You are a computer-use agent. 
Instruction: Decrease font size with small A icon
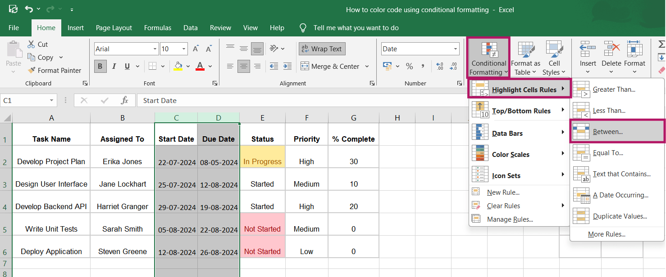pos(209,49)
